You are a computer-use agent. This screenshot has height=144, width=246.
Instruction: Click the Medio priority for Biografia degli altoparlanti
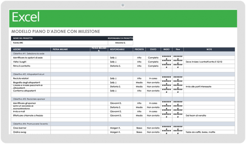[x=139, y=82]
